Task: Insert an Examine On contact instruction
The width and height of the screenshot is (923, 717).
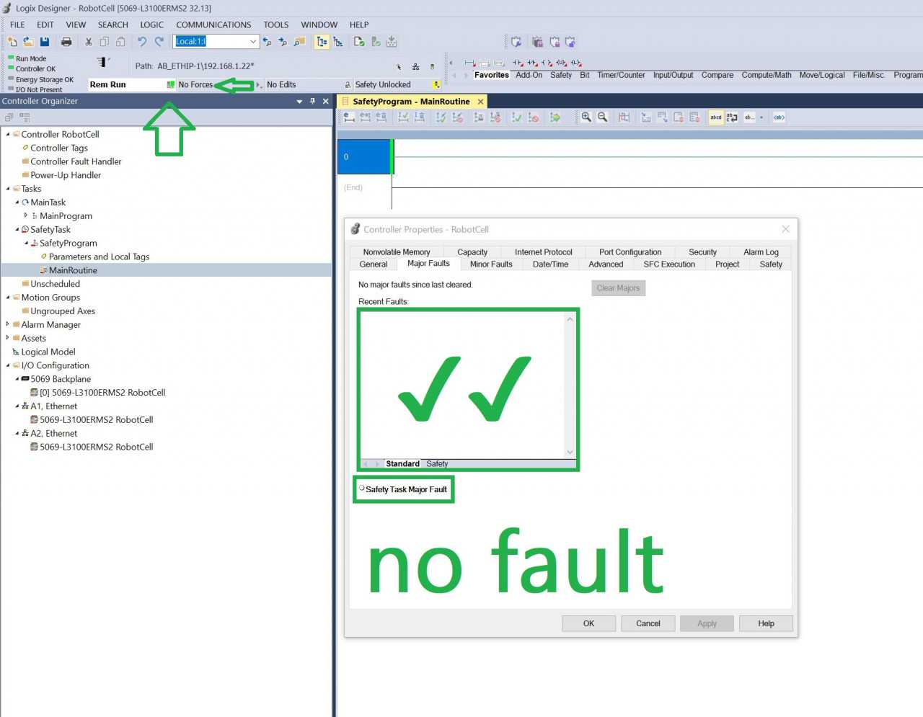Action: click(518, 63)
